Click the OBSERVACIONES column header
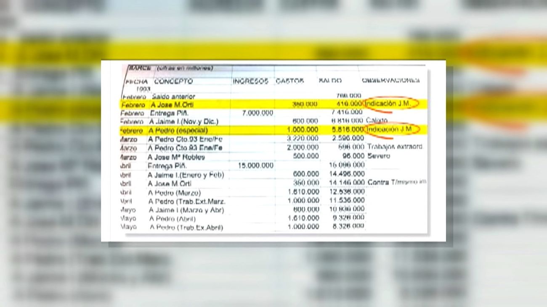The width and height of the screenshot is (547, 307). 390,80
